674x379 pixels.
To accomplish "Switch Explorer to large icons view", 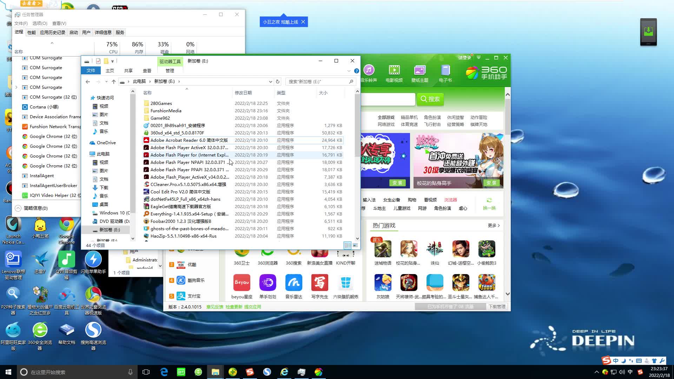I will [x=355, y=245].
